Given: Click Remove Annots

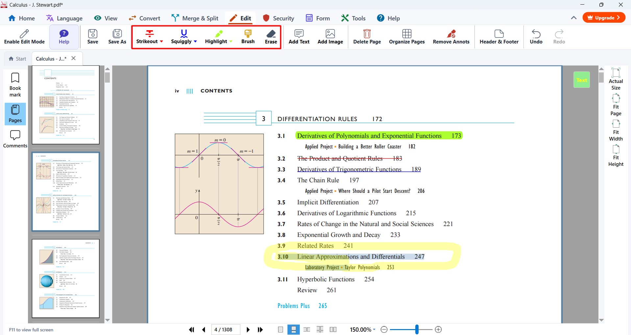Looking at the screenshot, I should 451,37.
